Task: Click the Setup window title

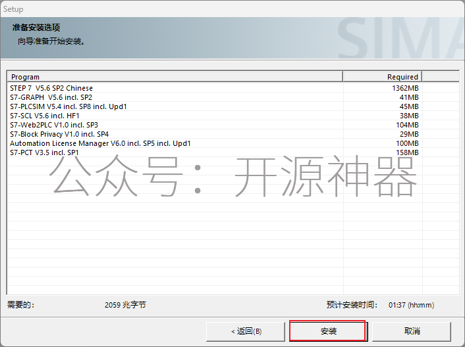Action: pos(13,9)
